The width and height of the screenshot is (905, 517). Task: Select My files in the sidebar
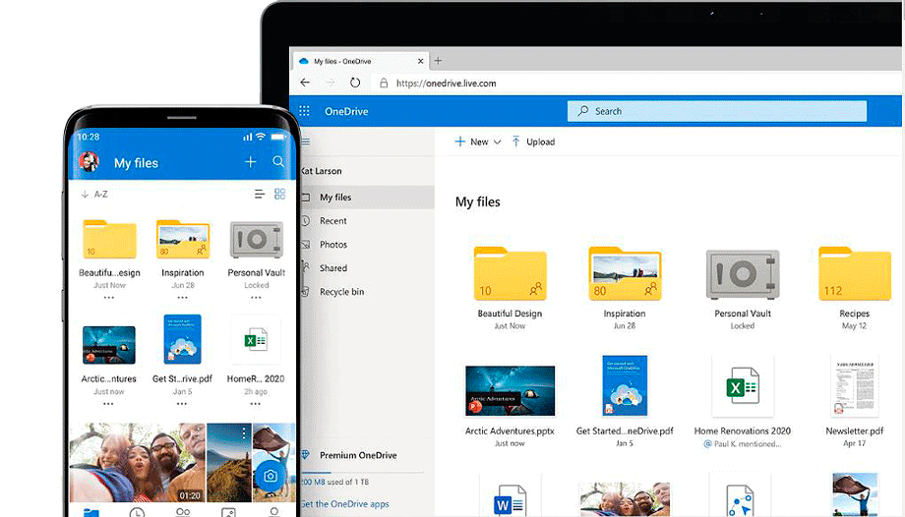(367, 198)
